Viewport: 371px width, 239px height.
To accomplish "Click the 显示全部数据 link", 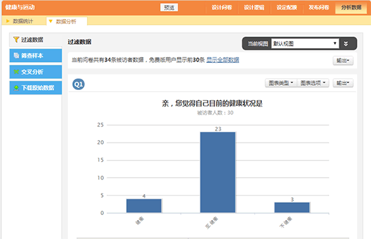I will (223, 60).
